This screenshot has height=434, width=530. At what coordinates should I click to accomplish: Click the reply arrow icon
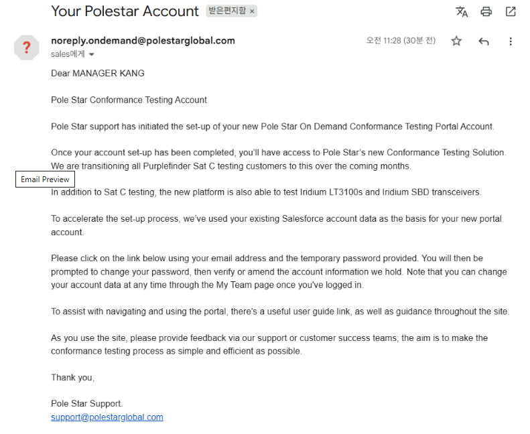coord(484,41)
